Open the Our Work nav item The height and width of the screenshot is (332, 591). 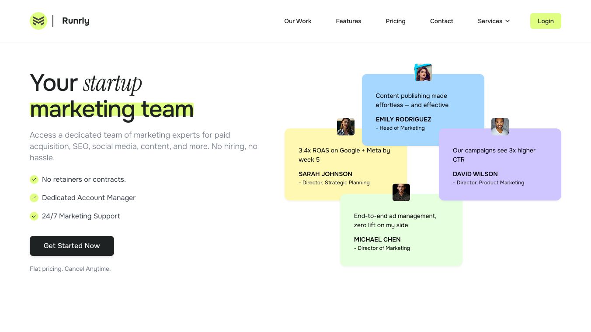[x=298, y=21]
